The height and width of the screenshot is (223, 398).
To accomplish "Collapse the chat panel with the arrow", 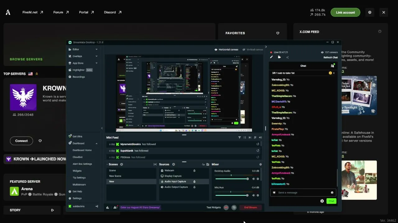I will tap(266, 47).
